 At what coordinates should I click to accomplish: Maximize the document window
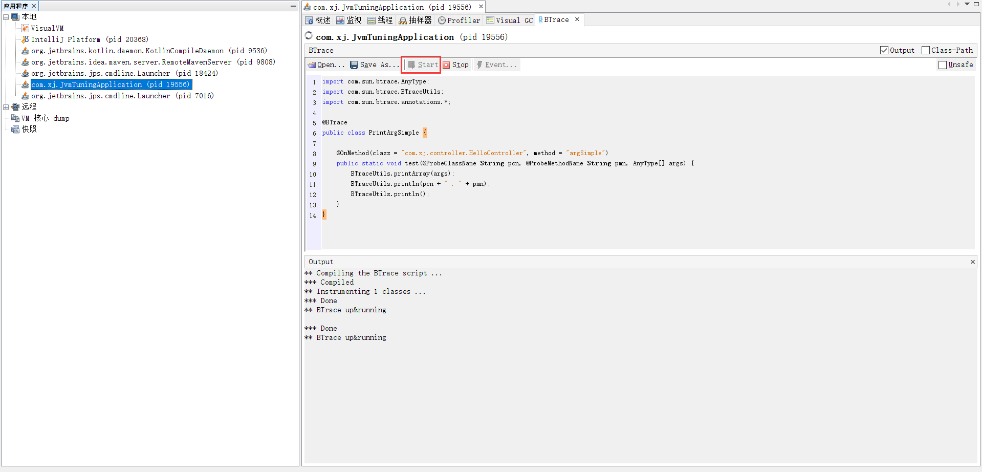pos(976,4)
